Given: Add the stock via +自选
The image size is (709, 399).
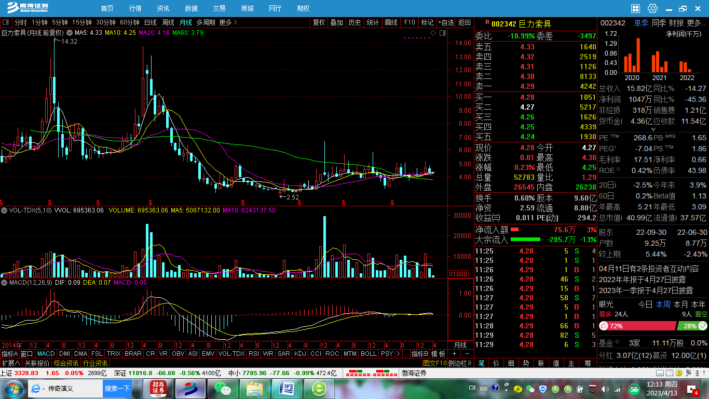Looking at the screenshot, I should pyautogui.click(x=446, y=22).
